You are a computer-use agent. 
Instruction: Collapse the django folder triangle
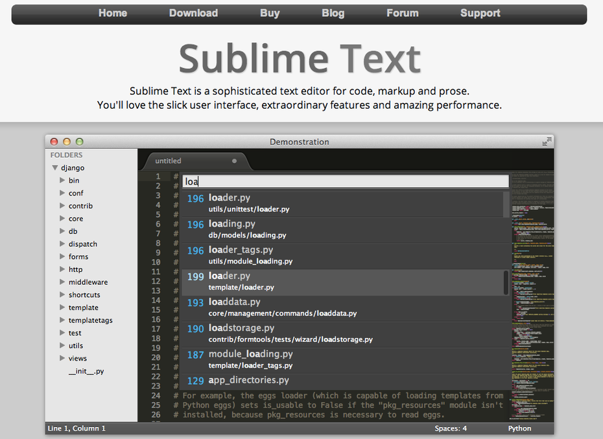point(55,168)
